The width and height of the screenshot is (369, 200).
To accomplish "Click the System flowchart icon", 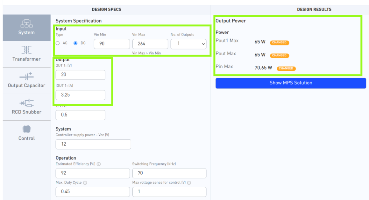I will (x=26, y=23).
